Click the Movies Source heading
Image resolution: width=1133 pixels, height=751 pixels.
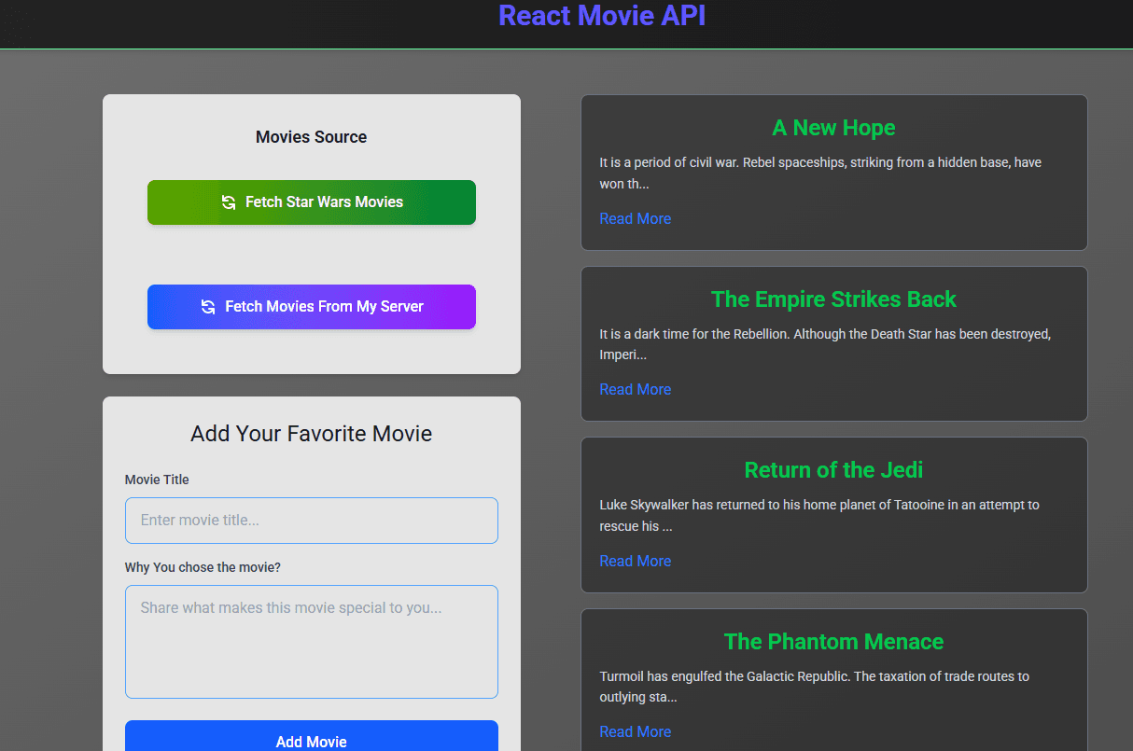click(x=311, y=137)
